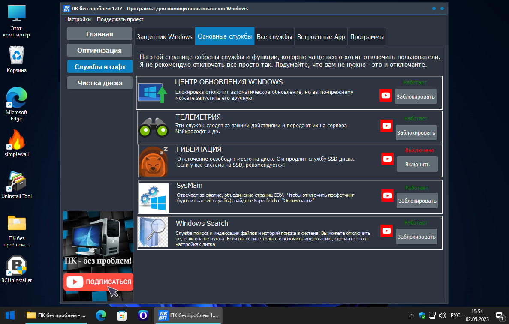Click the Windows Update arrow icon
Image resolution: width=509 pixels, height=324 pixels.
click(153, 93)
